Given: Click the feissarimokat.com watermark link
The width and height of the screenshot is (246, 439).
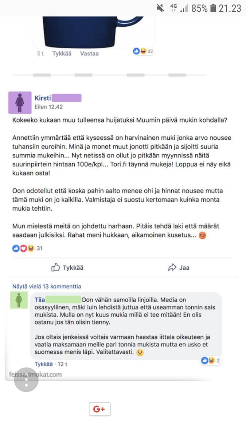Looking at the screenshot, I should pos(35,374).
